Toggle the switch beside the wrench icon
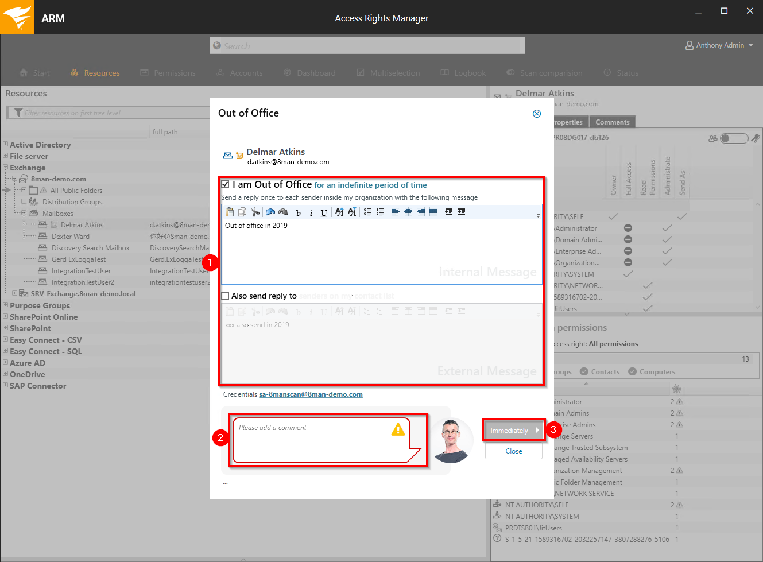 point(734,138)
